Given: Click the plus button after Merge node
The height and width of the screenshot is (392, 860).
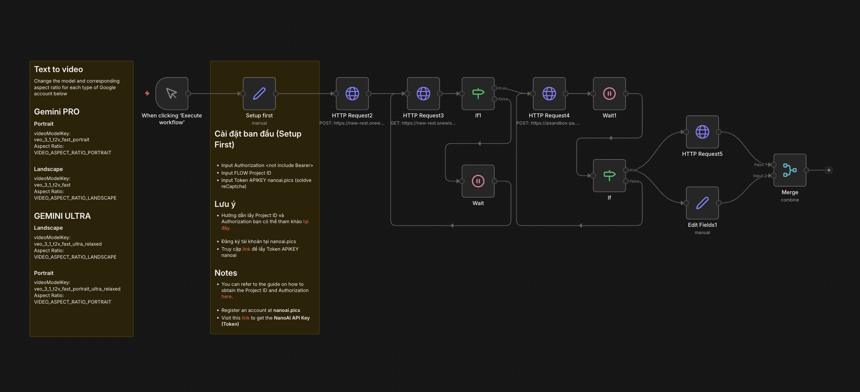Looking at the screenshot, I should 829,170.
